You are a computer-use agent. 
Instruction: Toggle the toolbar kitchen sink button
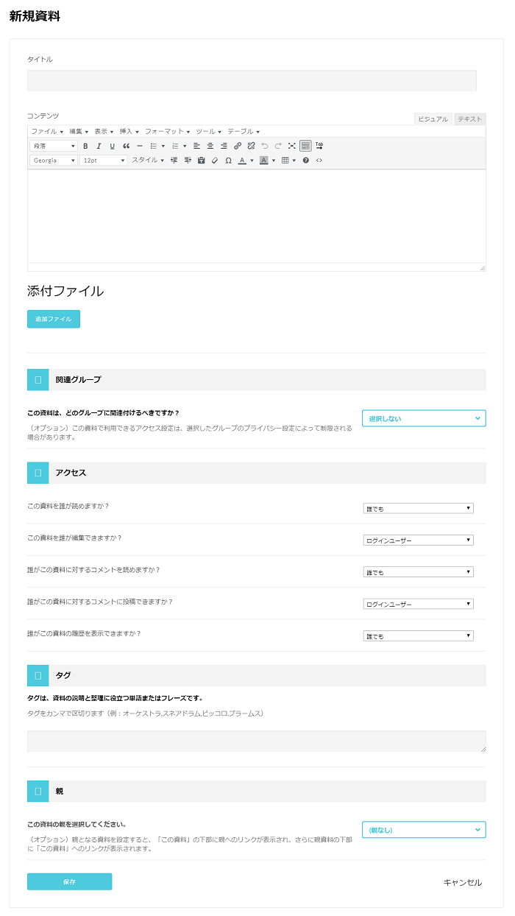point(305,146)
